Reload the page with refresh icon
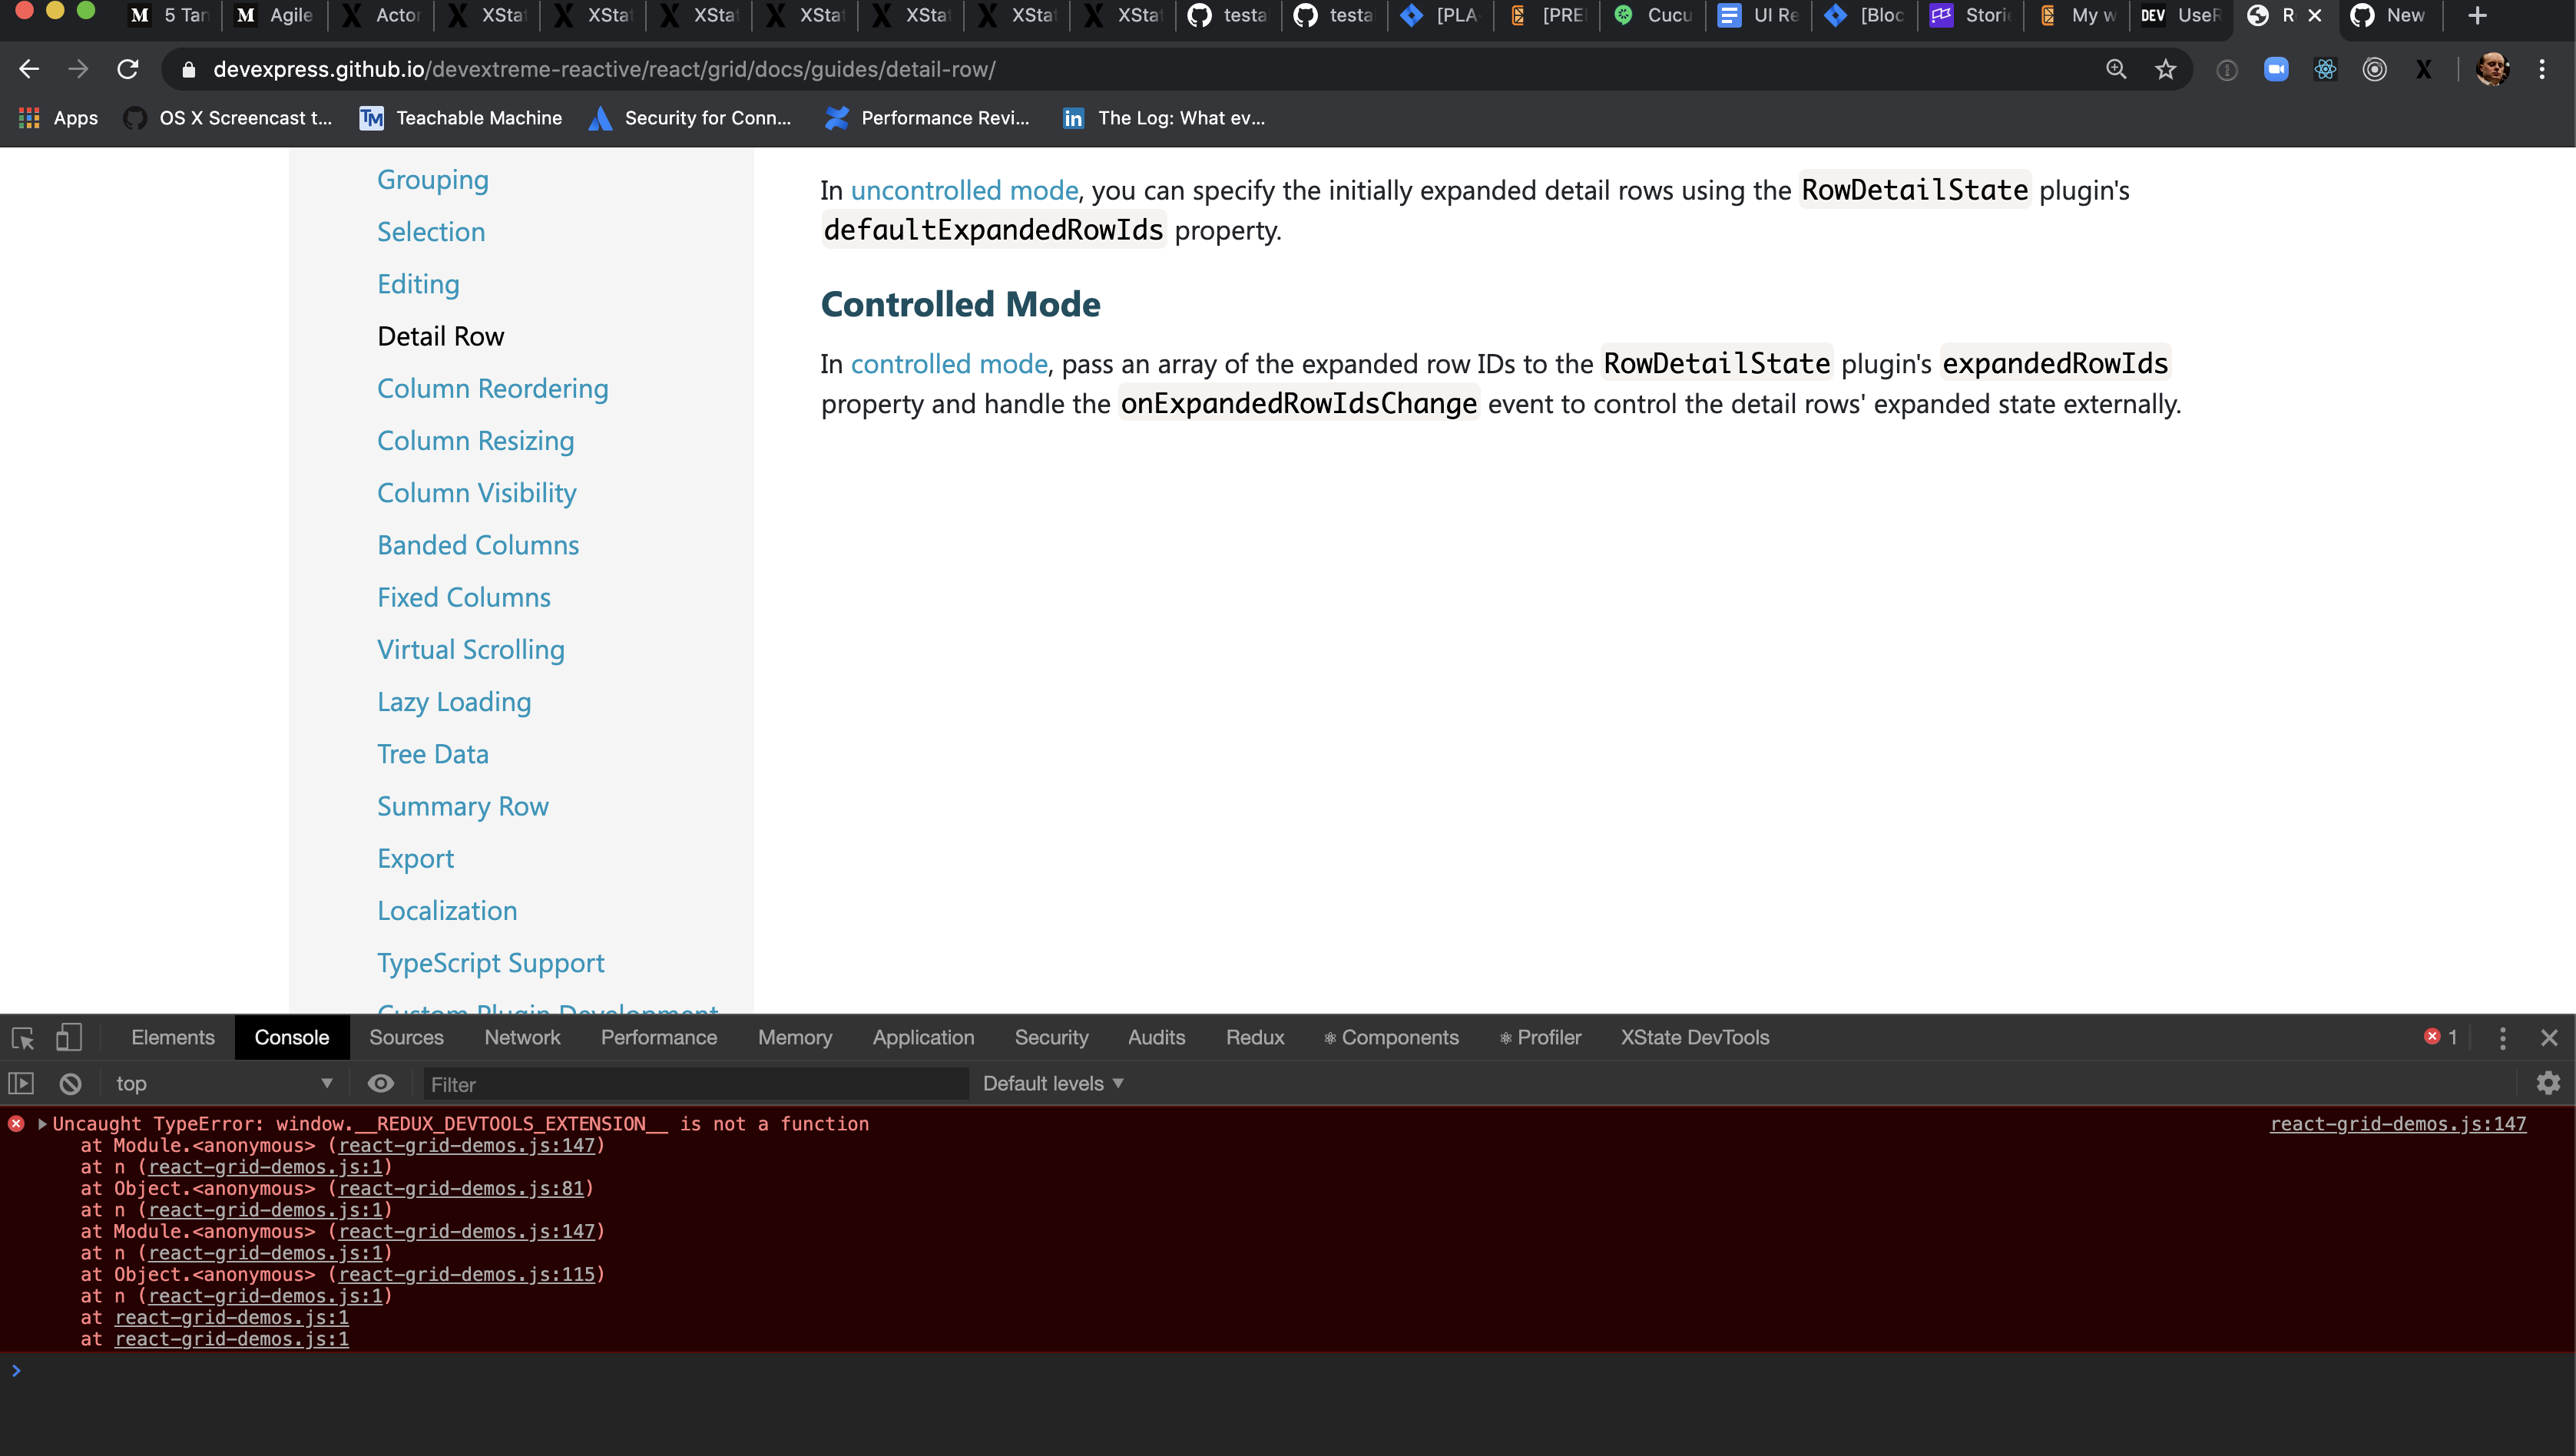Image resolution: width=2576 pixels, height=1456 pixels. coord(128,69)
